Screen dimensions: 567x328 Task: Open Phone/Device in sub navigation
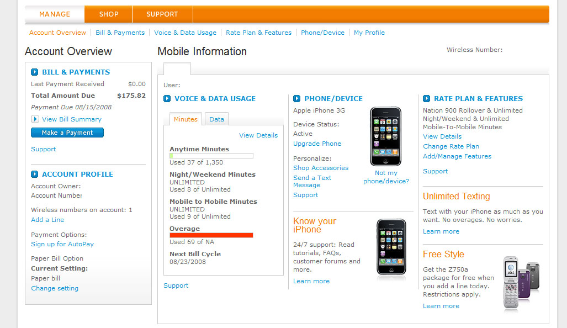click(x=322, y=33)
